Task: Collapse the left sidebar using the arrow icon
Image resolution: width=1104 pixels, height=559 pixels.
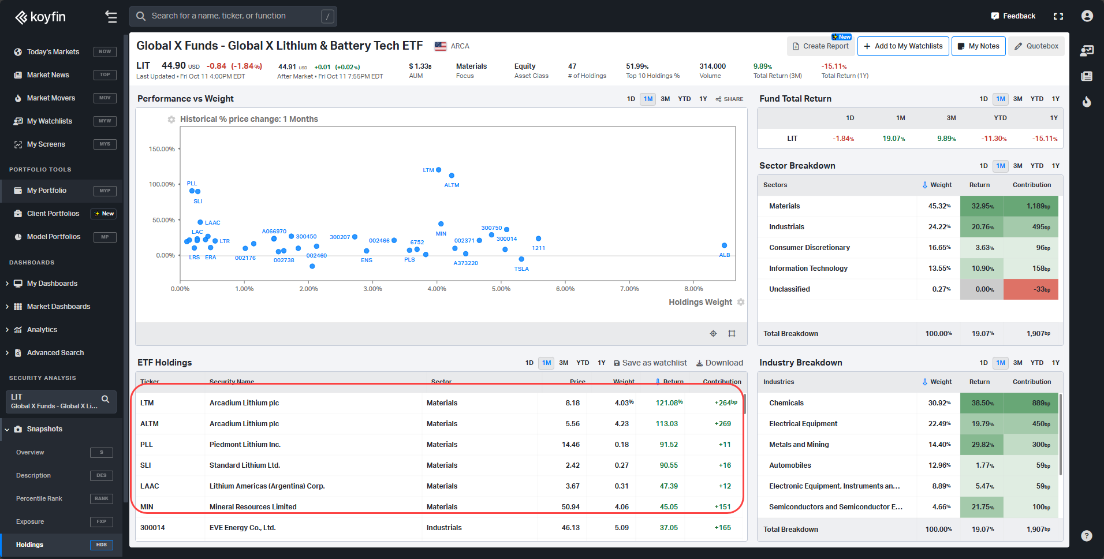Action: coord(111,17)
